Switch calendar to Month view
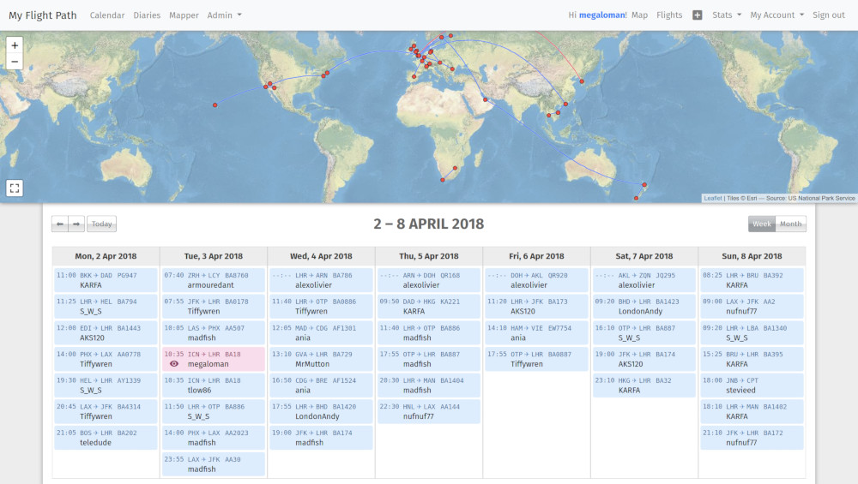The height and width of the screenshot is (484, 858). [x=790, y=224]
